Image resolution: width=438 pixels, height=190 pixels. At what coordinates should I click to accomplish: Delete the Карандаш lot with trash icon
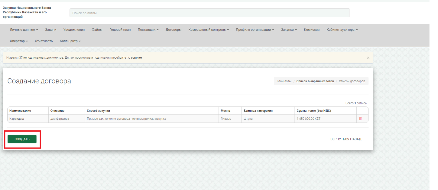pos(360,119)
